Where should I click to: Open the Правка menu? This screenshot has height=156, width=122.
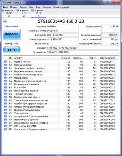point(14,7)
